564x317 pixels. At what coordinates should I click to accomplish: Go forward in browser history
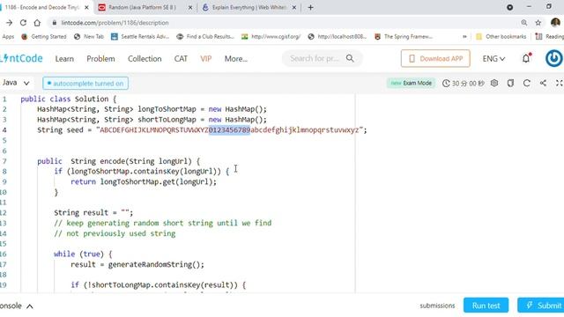coord(10,23)
